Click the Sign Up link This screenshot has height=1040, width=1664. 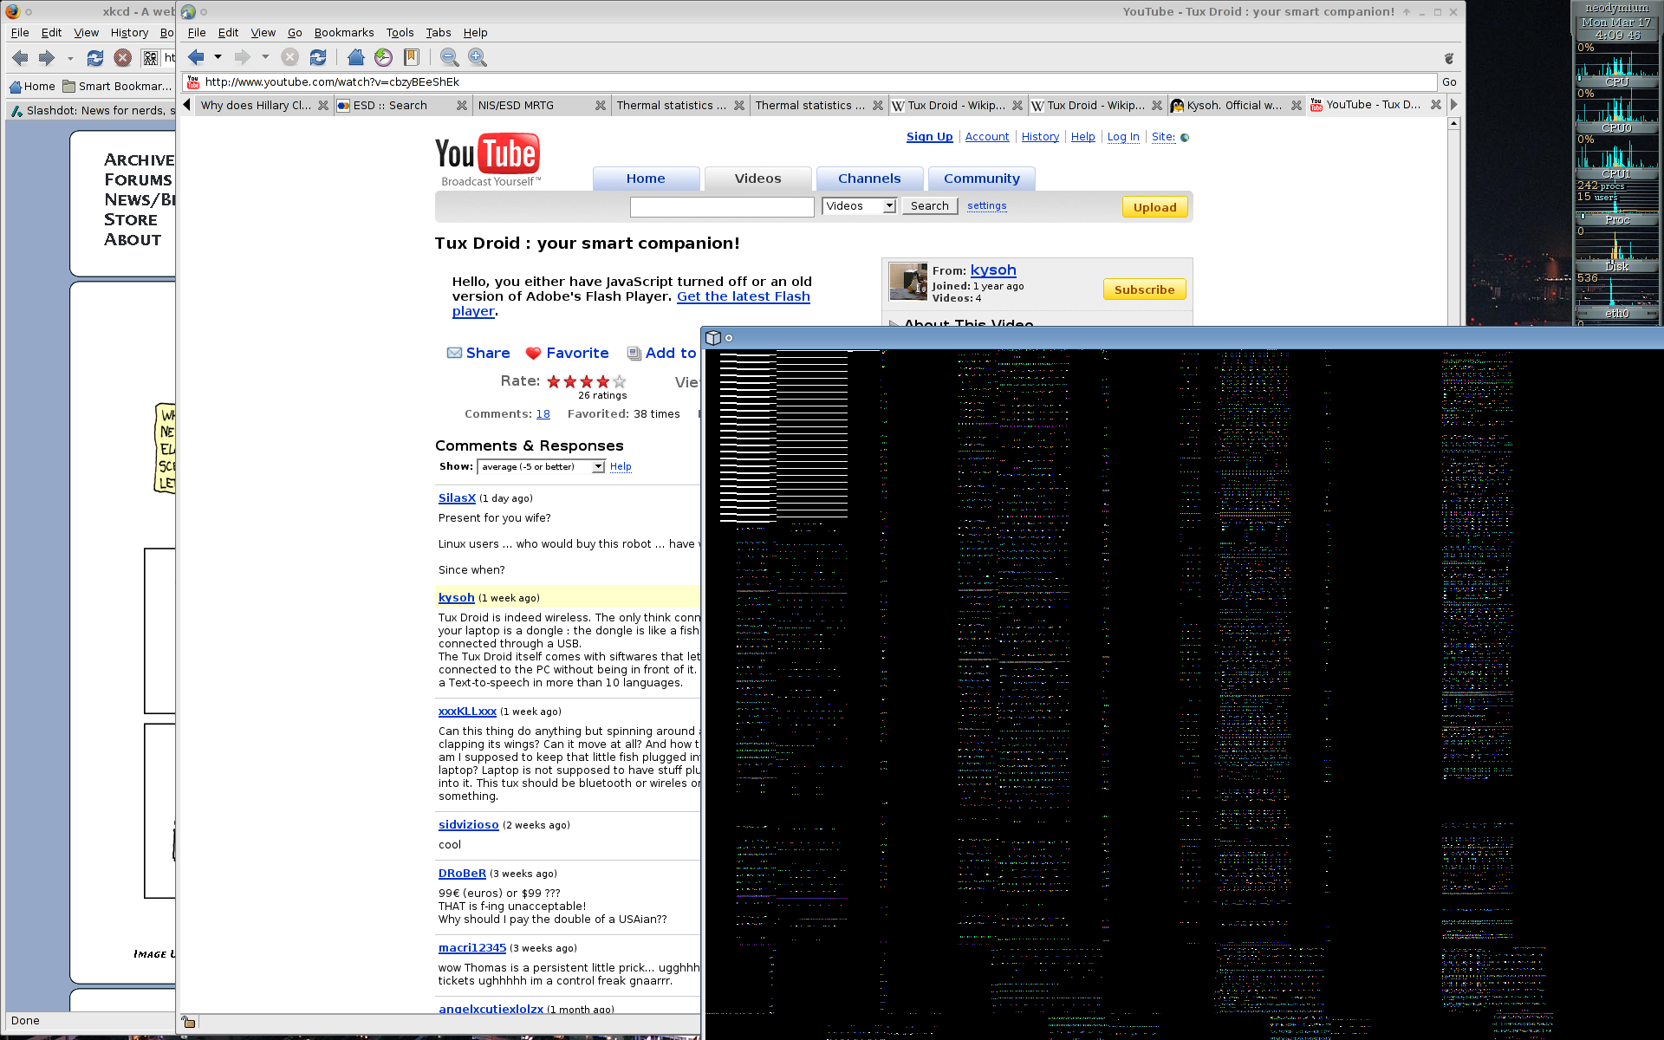929,137
